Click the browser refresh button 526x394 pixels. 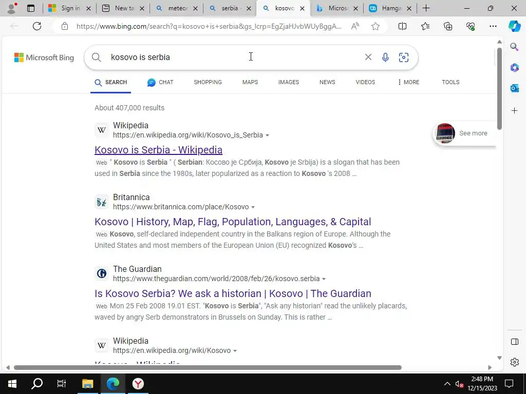(37, 26)
